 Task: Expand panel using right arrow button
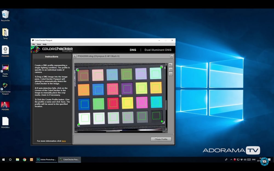tap(172, 56)
